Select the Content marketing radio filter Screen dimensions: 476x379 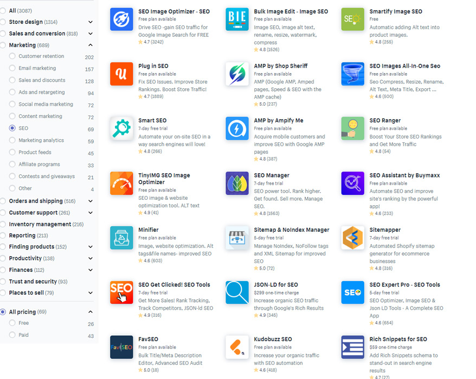pyautogui.click(x=12, y=116)
